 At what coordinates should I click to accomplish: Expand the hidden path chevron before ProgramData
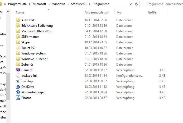coord(5,4)
